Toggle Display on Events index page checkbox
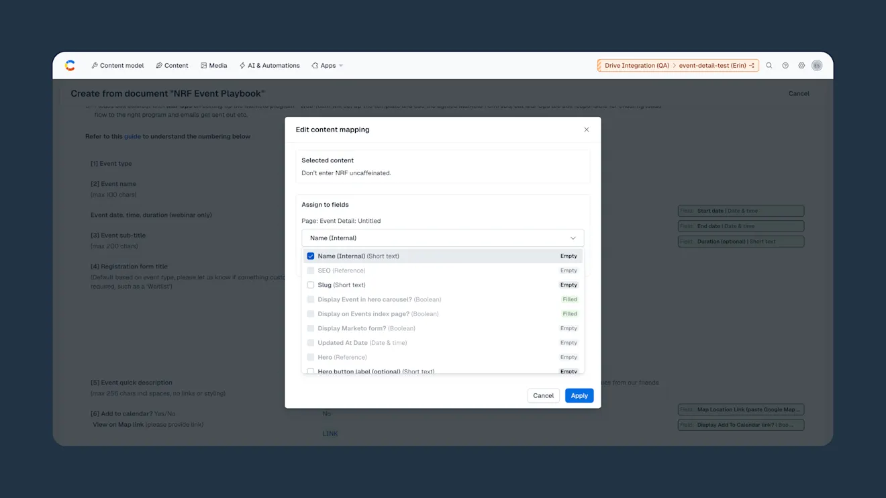The image size is (886, 498). pos(311,314)
